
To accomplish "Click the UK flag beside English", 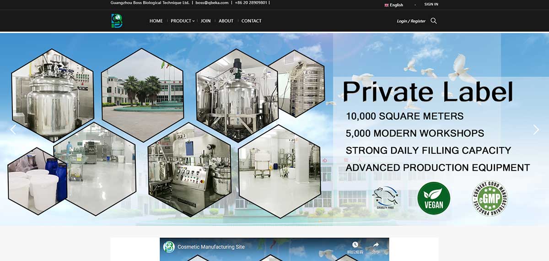I will [x=387, y=5].
